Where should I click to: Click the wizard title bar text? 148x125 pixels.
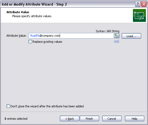[34, 4]
